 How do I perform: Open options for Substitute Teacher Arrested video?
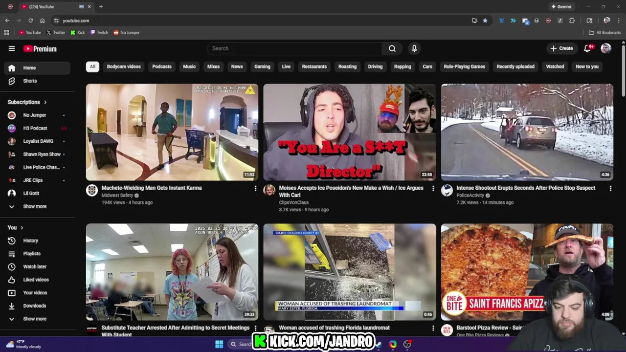click(x=255, y=328)
